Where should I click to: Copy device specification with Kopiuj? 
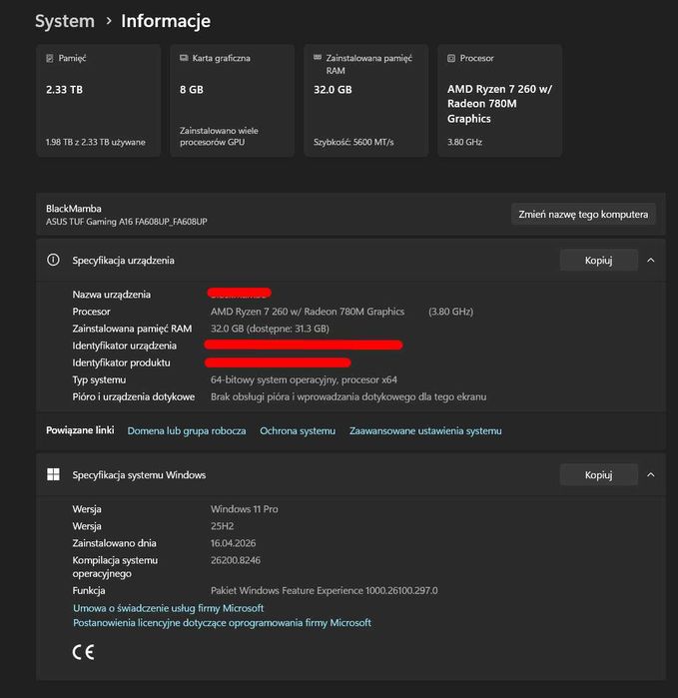598,260
